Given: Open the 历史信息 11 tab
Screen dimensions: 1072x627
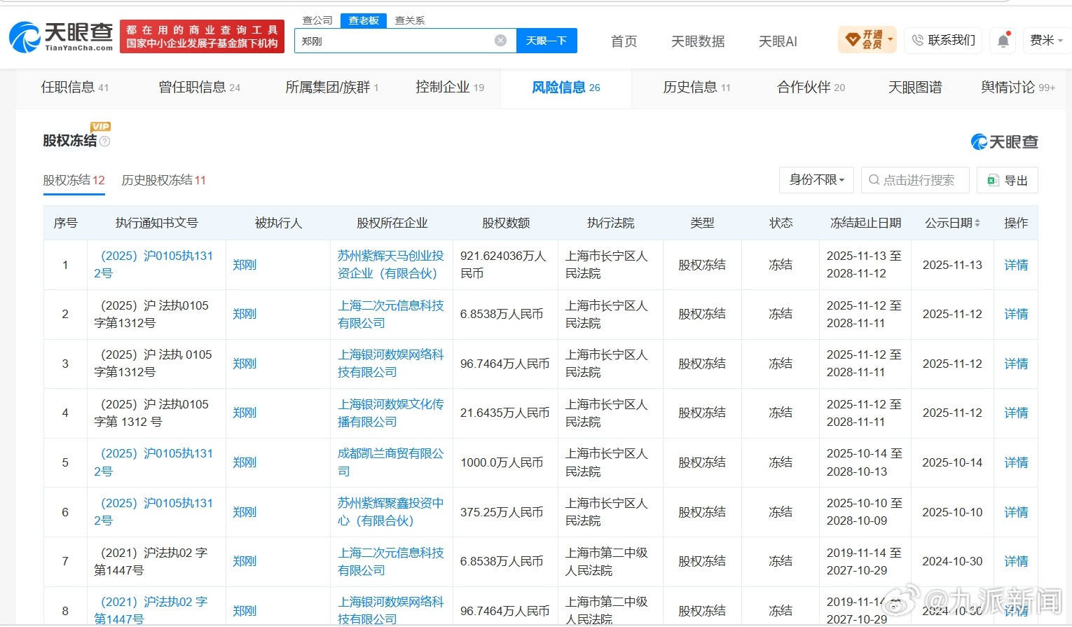Looking at the screenshot, I should [x=697, y=88].
